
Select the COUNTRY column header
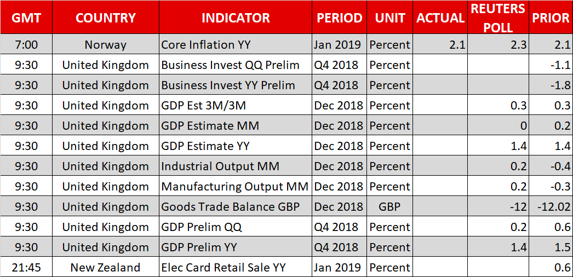pyautogui.click(x=105, y=18)
